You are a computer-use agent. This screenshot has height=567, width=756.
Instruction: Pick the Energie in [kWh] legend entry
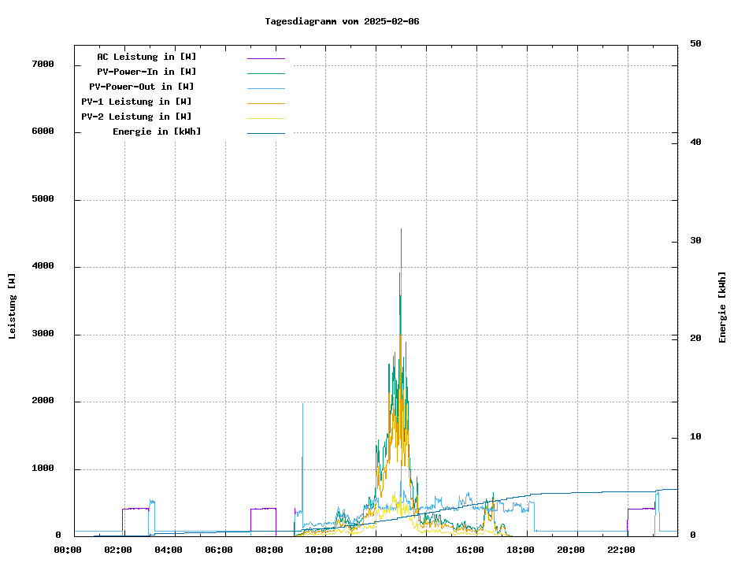tap(157, 132)
